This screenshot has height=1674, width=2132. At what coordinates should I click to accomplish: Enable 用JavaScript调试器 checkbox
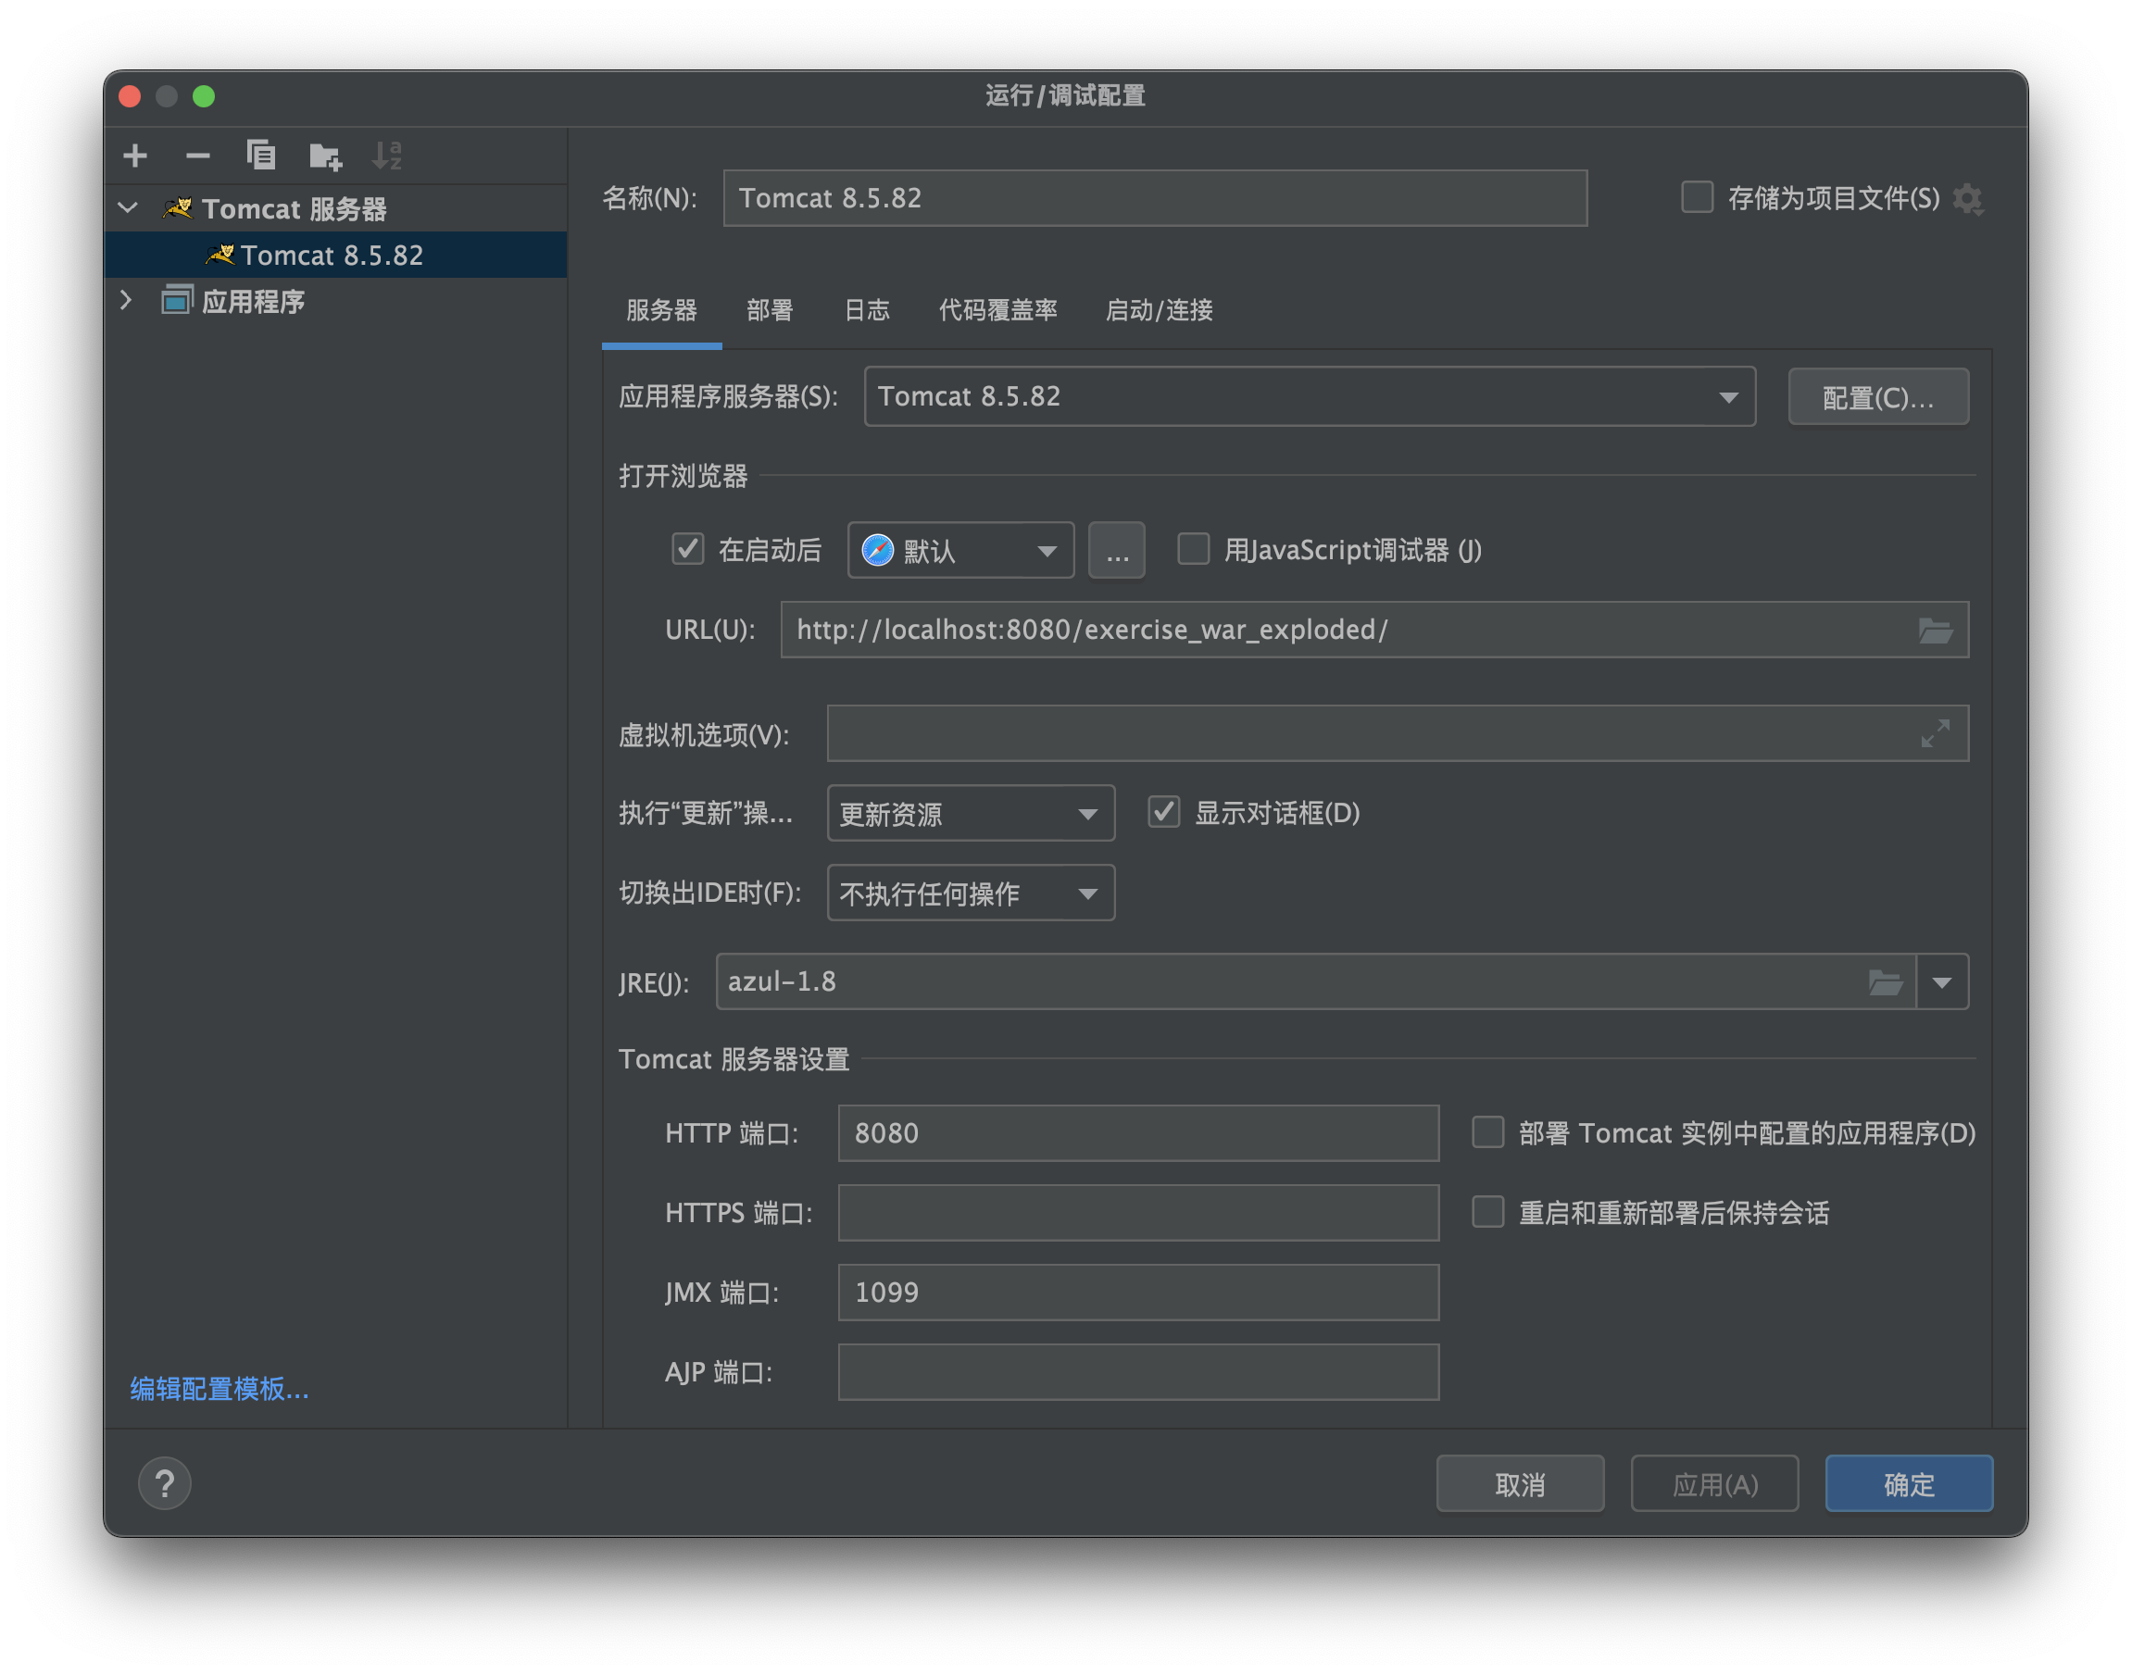pos(1193,549)
